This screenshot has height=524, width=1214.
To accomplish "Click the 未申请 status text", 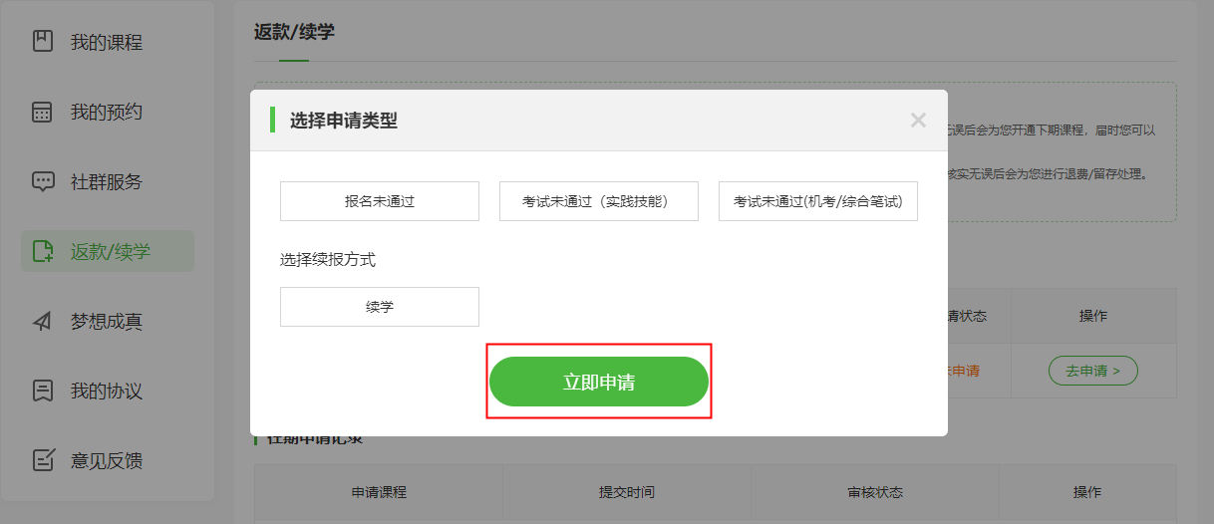I will coord(962,371).
